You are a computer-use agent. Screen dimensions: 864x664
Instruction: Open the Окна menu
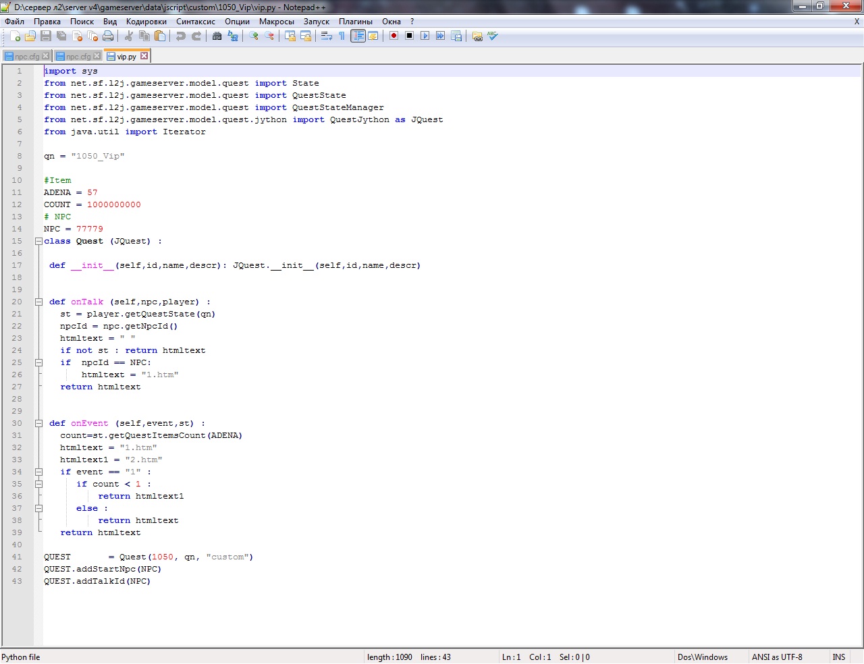point(391,22)
